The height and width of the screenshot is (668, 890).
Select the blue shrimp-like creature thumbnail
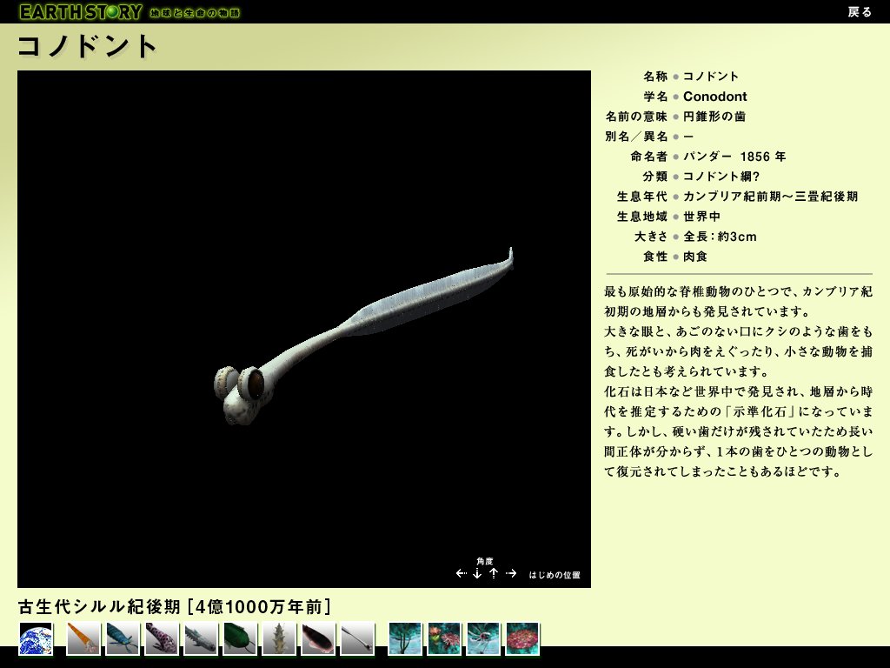tap(122, 638)
